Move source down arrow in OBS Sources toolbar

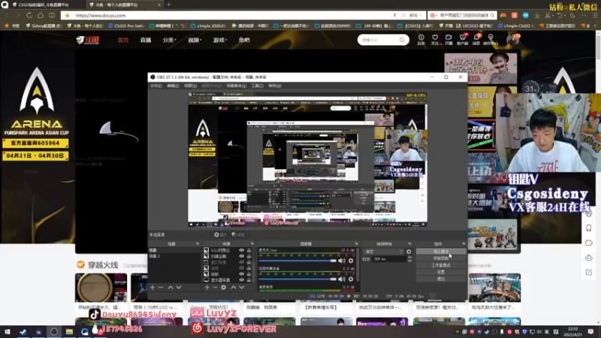(241, 288)
